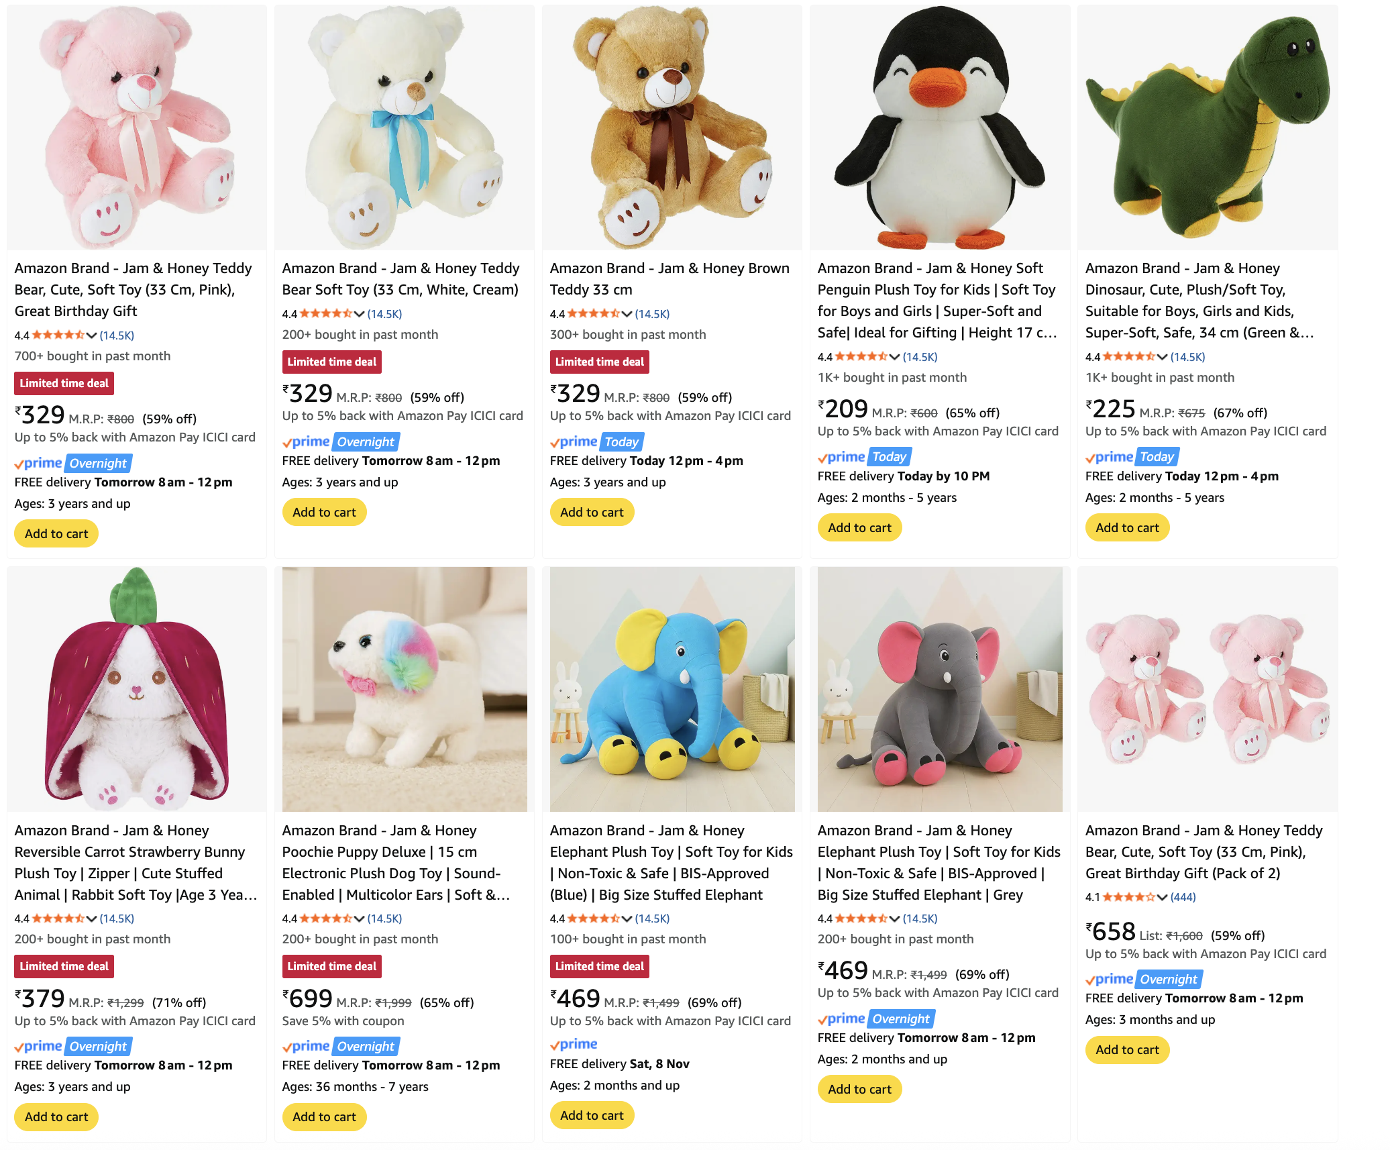
Task: Add the grey elephant plush to cart
Action: tap(859, 1090)
